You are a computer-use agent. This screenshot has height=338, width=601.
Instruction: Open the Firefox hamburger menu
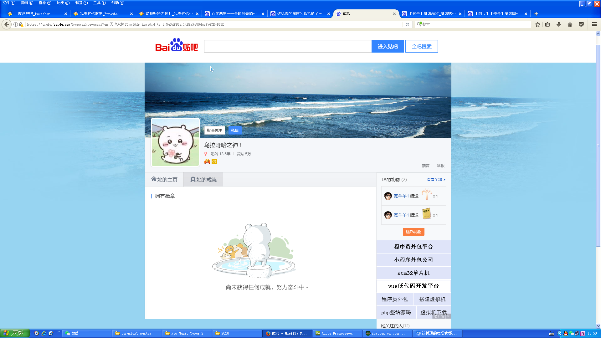tap(594, 24)
